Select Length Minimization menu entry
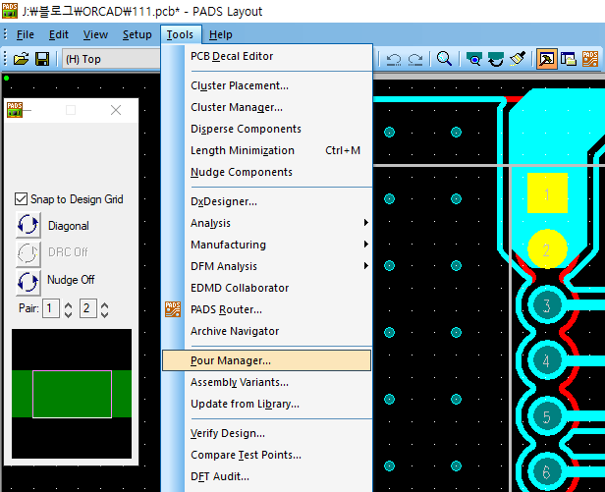 pyautogui.click(x=266, y=150)
